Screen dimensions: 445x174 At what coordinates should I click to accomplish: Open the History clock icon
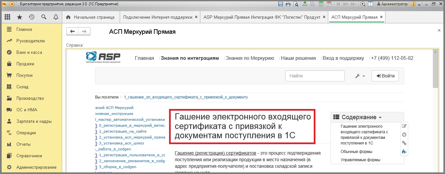[x=32, y=17]
